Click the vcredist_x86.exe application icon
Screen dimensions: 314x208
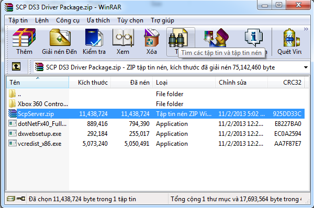pos(13,143)
